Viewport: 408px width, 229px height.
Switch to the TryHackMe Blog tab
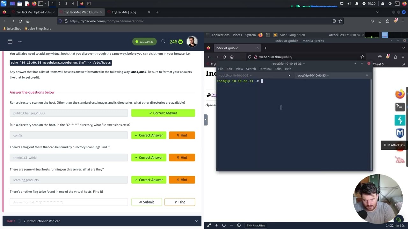click(129, 12)
